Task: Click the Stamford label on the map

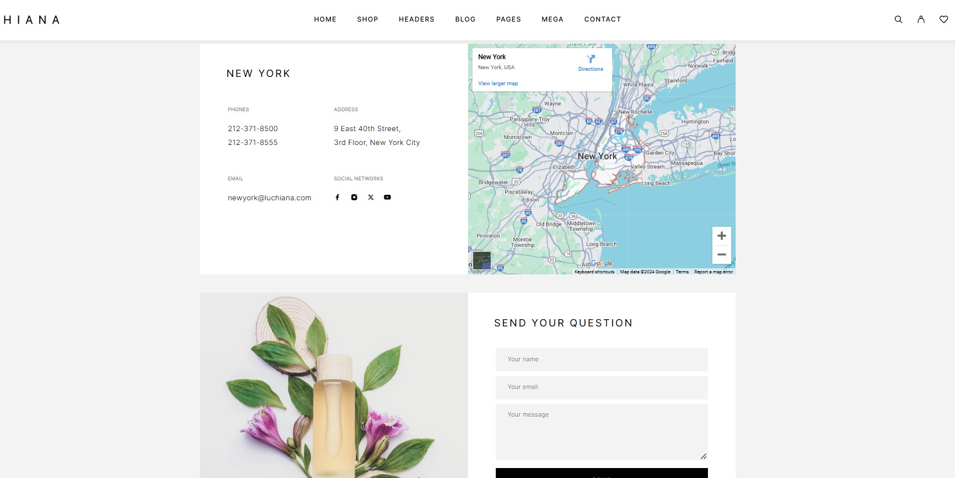Action: click(676, 81)
